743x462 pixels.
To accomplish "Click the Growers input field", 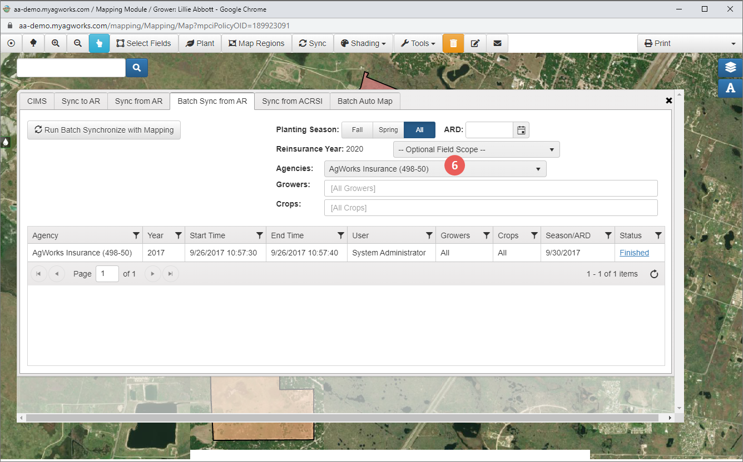I will click(491, 188).
